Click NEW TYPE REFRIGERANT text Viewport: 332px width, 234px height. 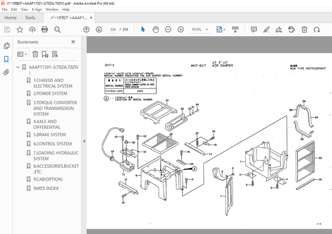(308, 69)
